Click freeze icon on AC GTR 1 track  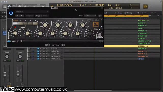(x=44, y=51)
